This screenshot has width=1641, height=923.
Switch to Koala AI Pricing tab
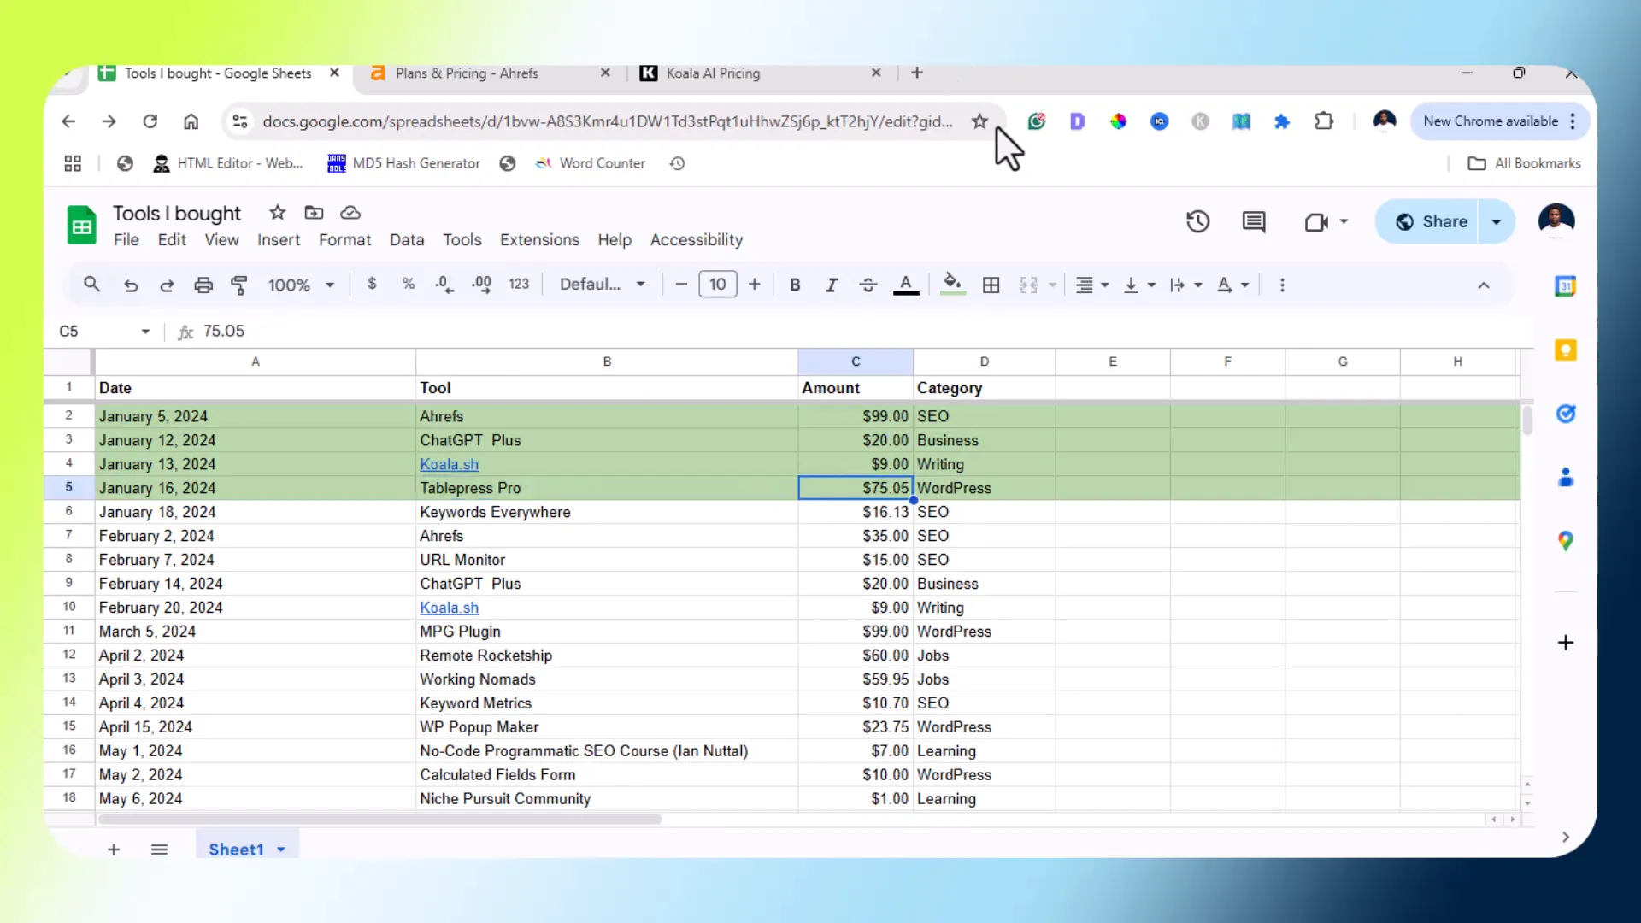(x=713, y=73)
